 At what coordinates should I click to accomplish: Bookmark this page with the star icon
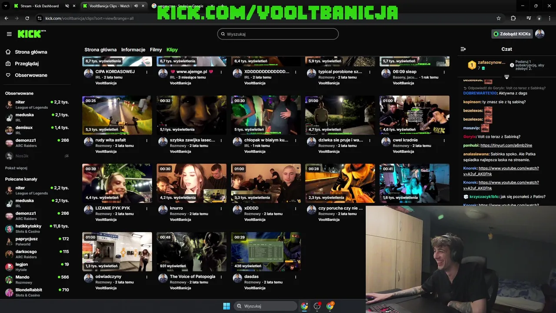[499, 18]
